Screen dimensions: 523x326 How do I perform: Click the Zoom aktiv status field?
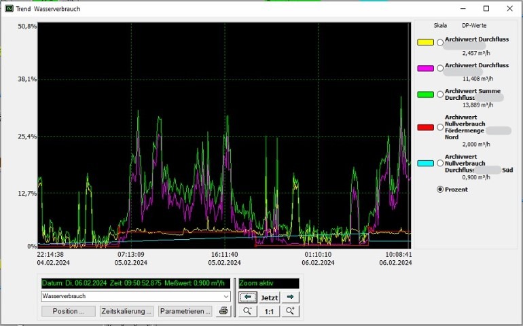[x=269, y=283]
